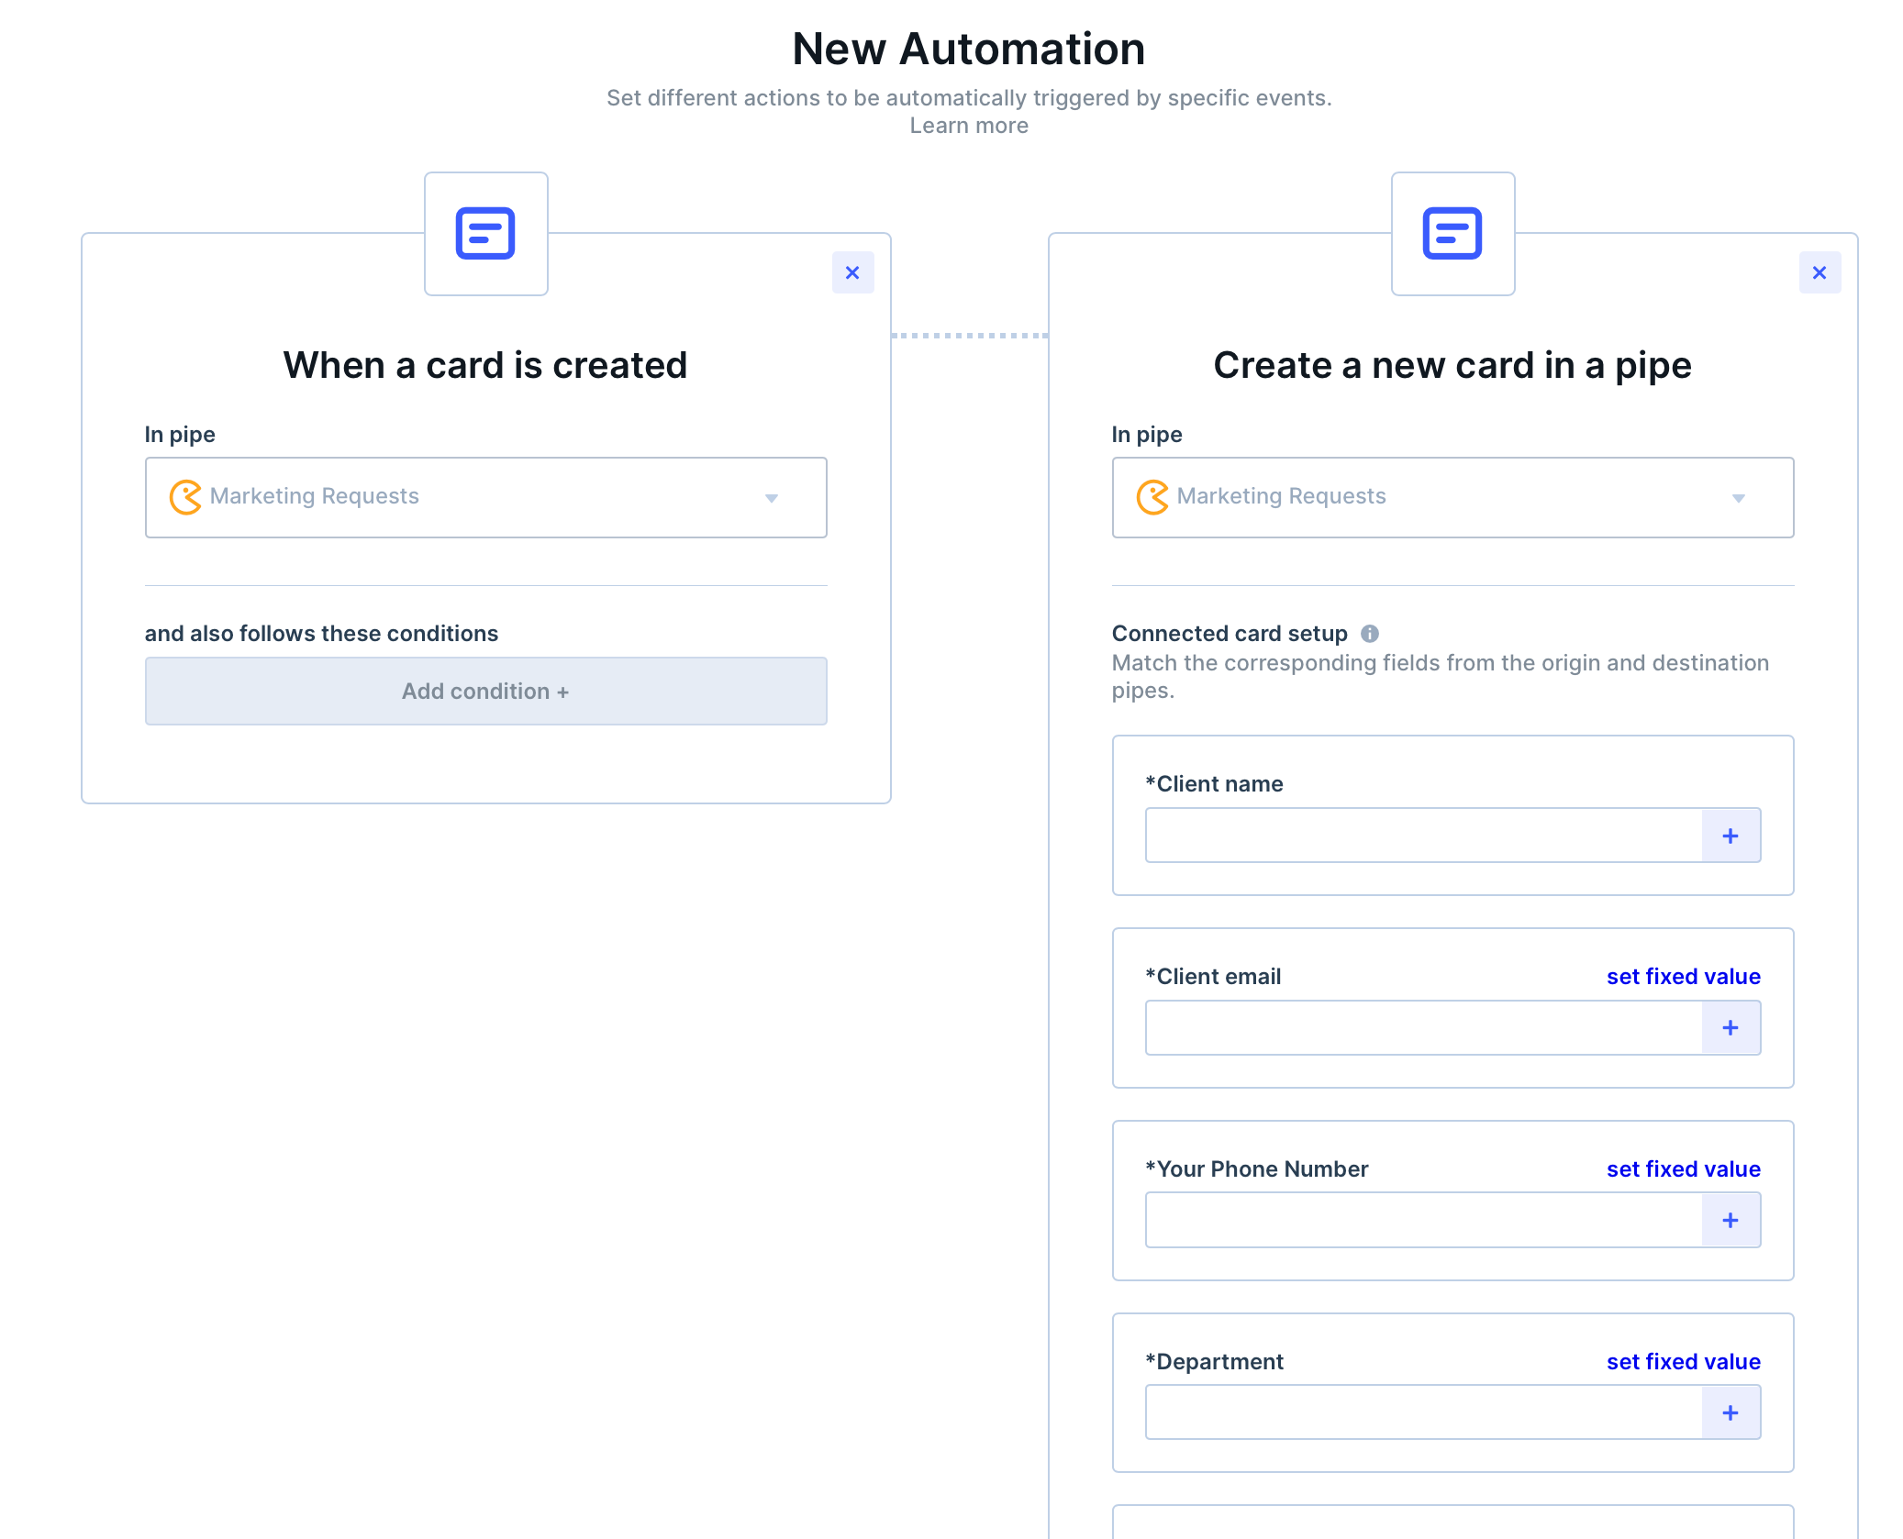Click the info icon next to Connected card setup

click(x=1370, y=634)
